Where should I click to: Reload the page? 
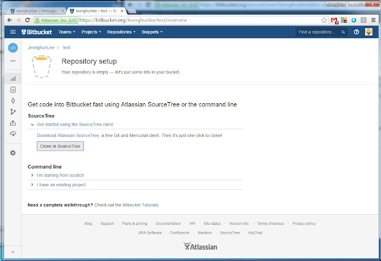coord(27,20)
